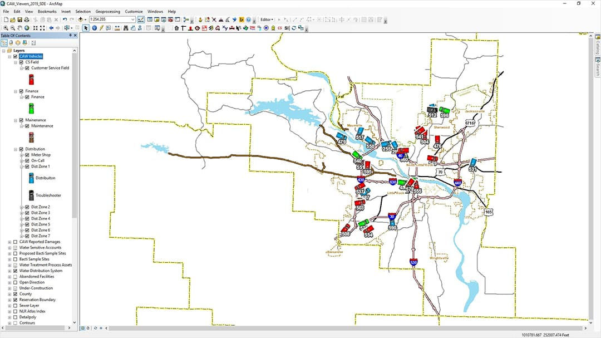Open the map scale dropdown
This screenshot has width=601, height=338.
[x=132, y=18]
